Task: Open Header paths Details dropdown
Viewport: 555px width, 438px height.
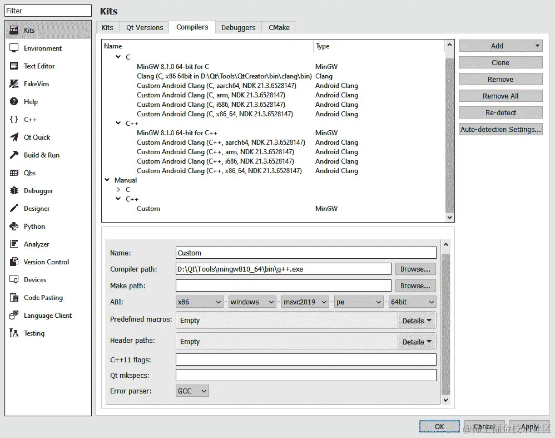Action: [417, 342]
